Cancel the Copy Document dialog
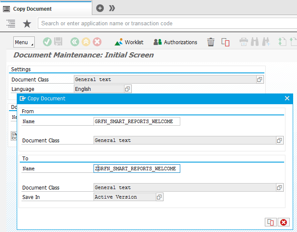The height and width of the screenshot is (232, 297). (284, 222)
